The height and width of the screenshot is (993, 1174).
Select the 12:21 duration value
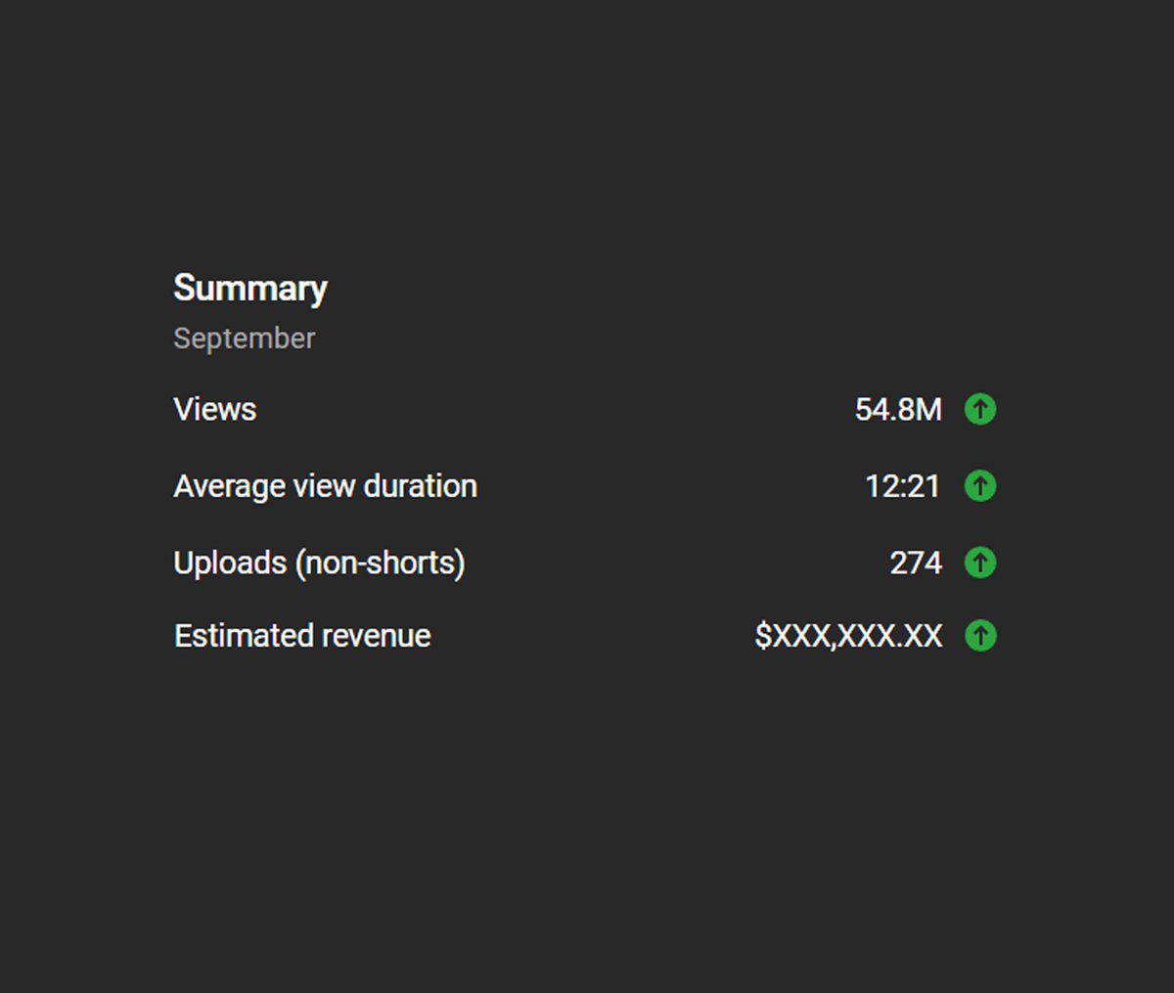click(x=902, y=486)
